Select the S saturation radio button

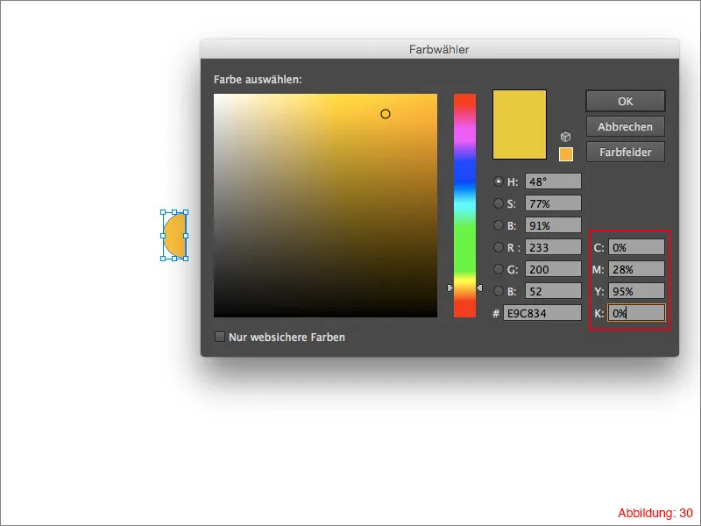coord(498,203)
